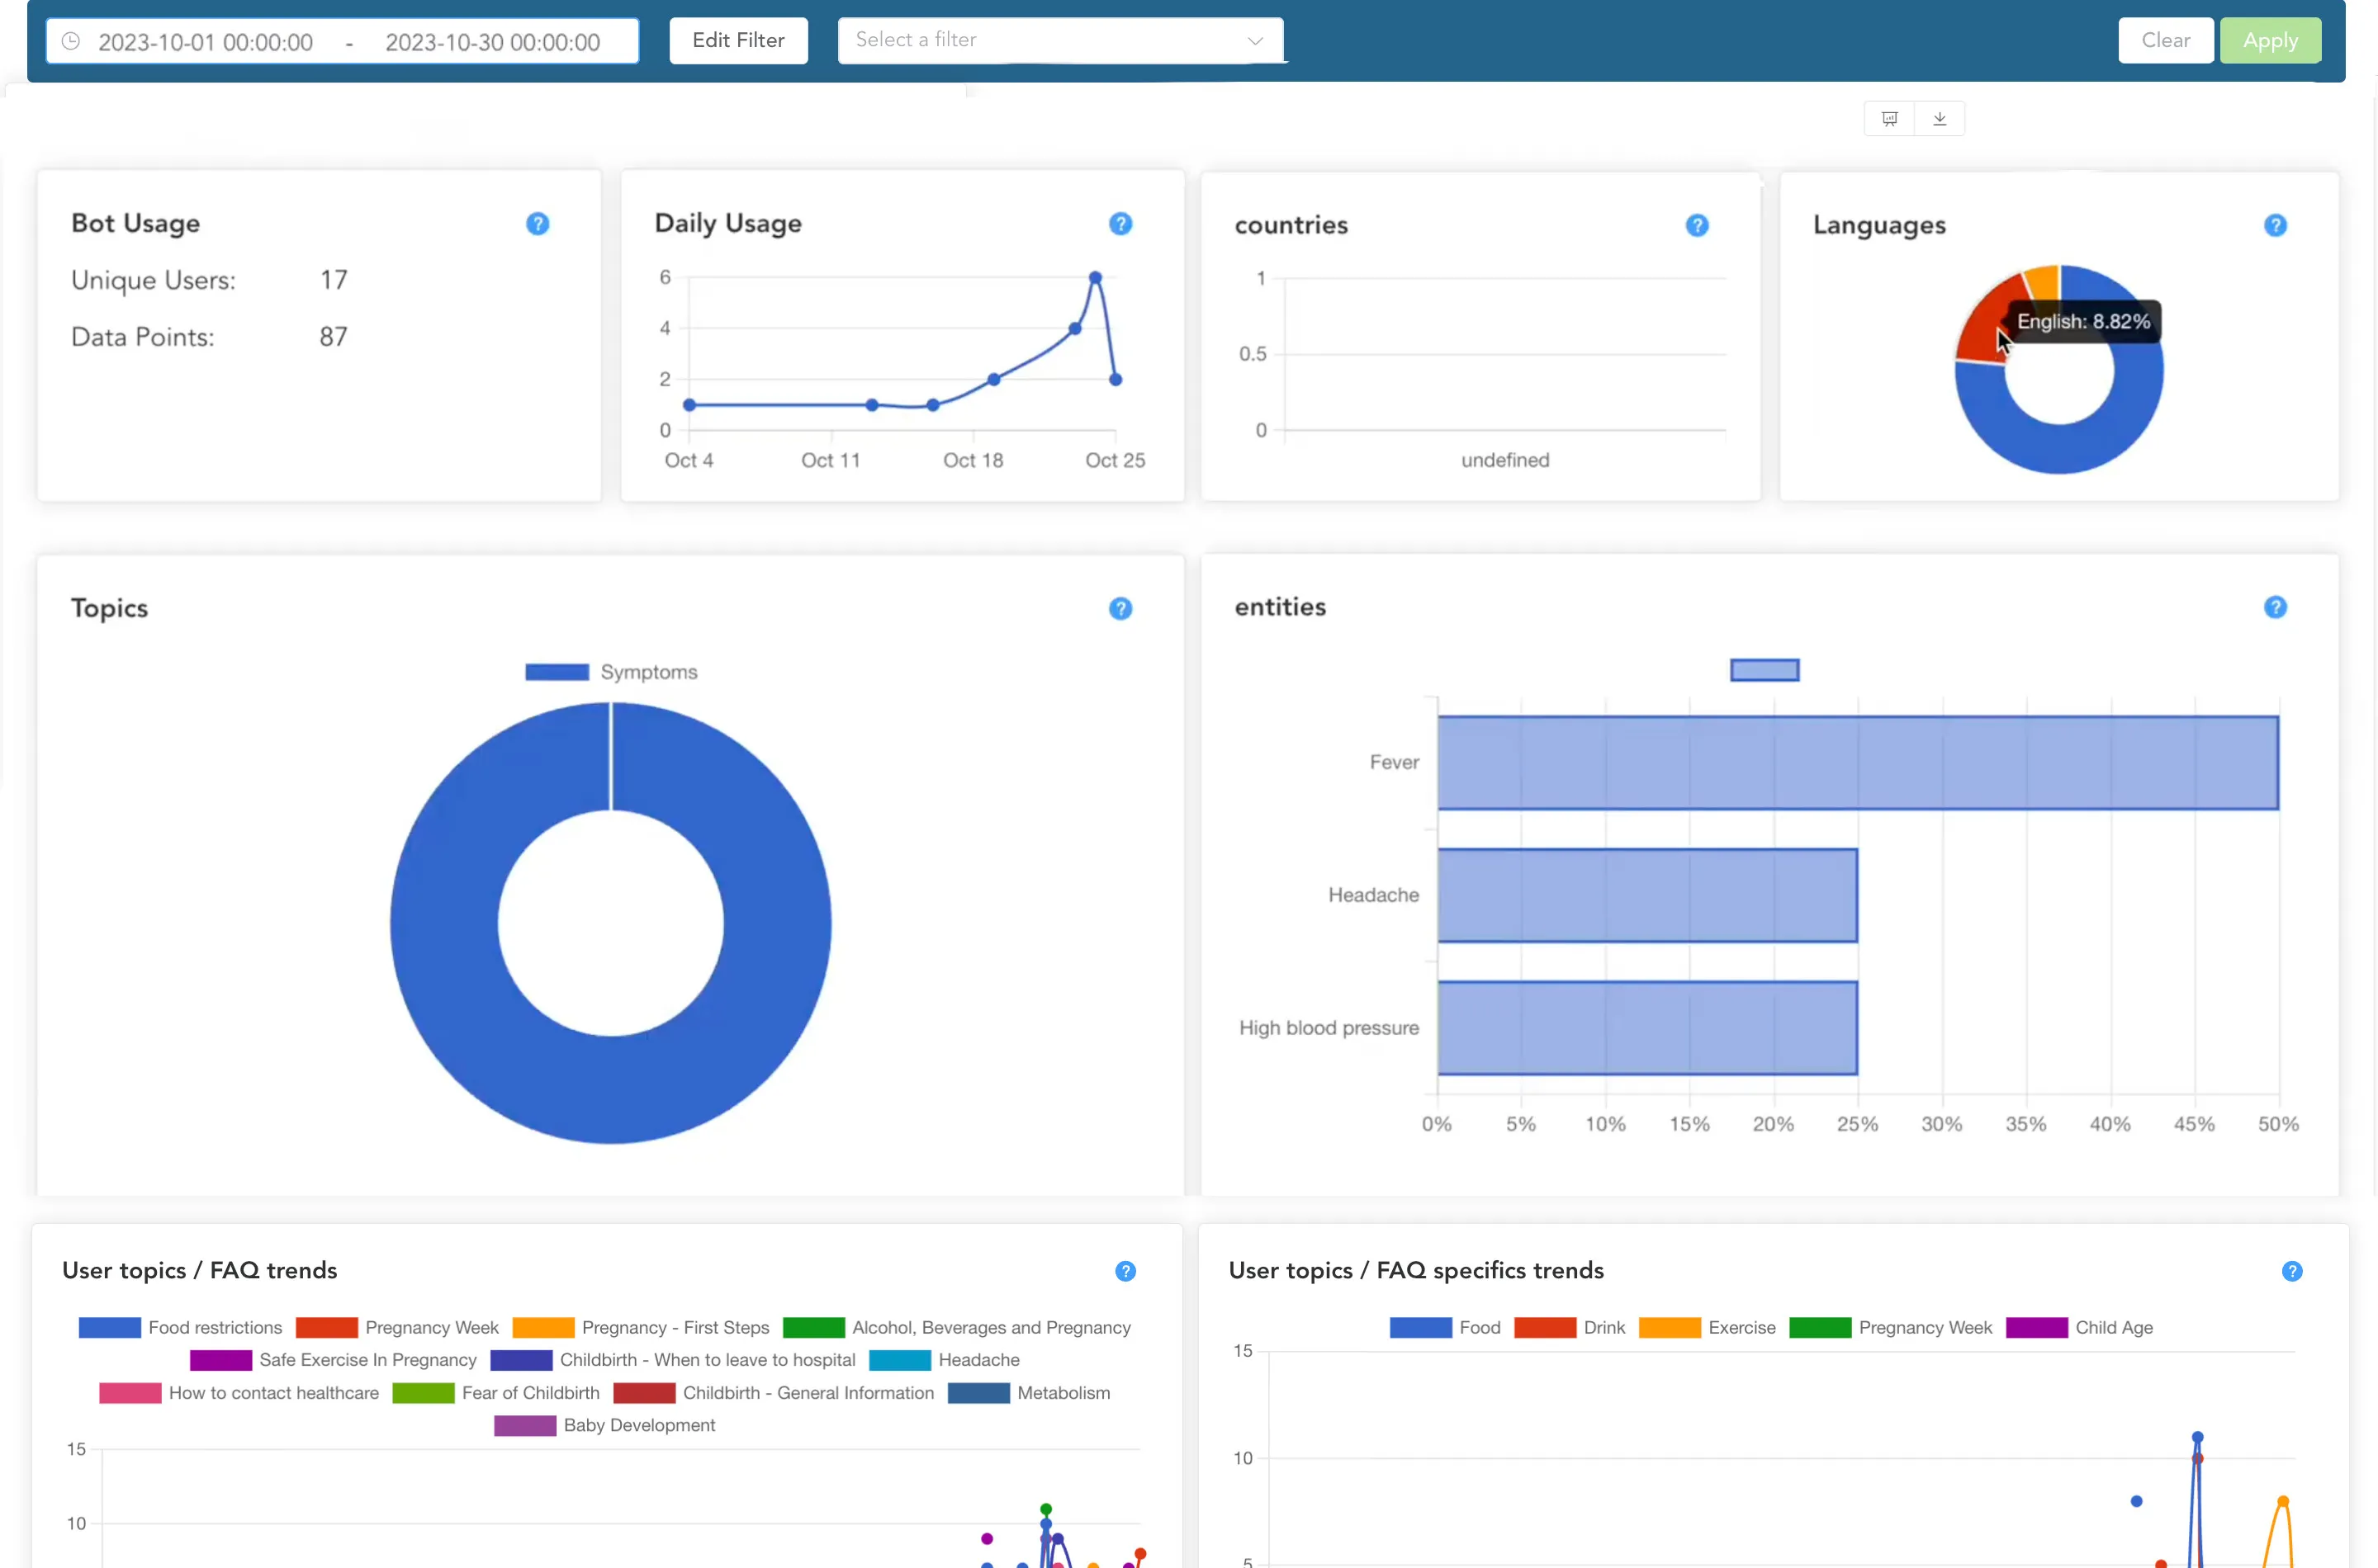
Task: Click the end date 2023-10-30 field
Action: click(492, 42)
